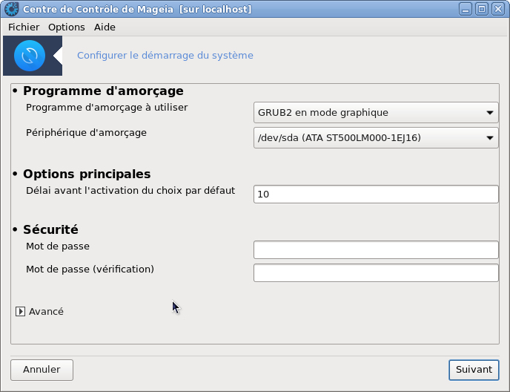Click the 'Programme d'amorçage à utiliser' label
This screenshot has width=510, height=392.
pos(107,108)
